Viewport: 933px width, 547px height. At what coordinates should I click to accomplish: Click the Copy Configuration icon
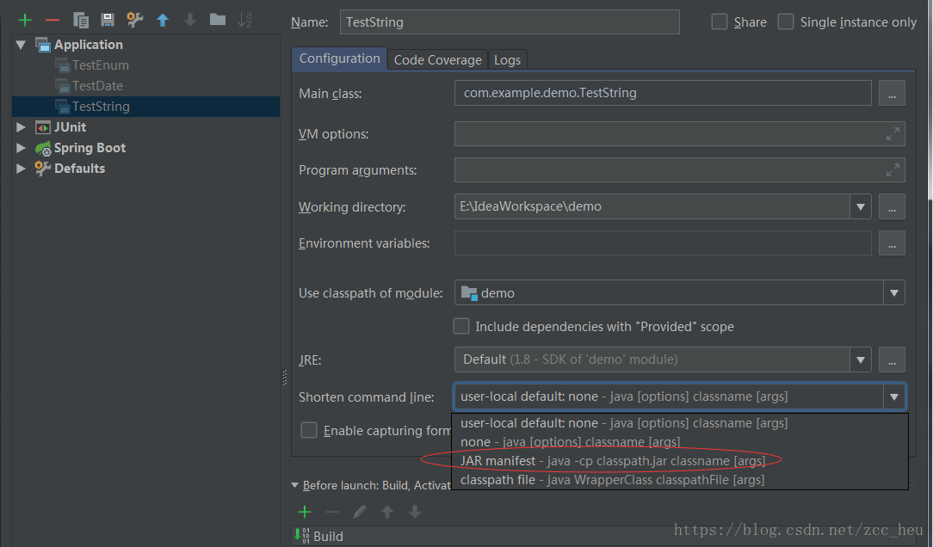tap(81, 20)
